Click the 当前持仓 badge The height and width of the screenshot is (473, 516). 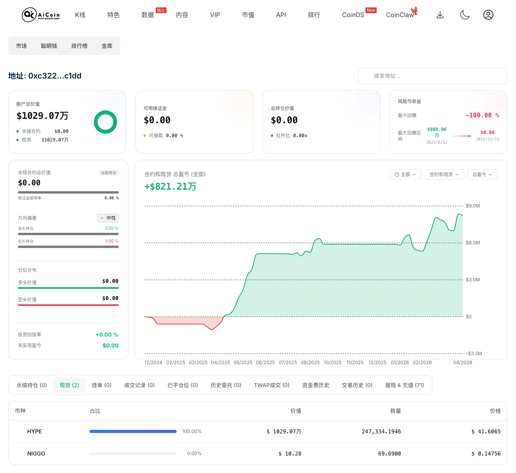tap(108, 173)
